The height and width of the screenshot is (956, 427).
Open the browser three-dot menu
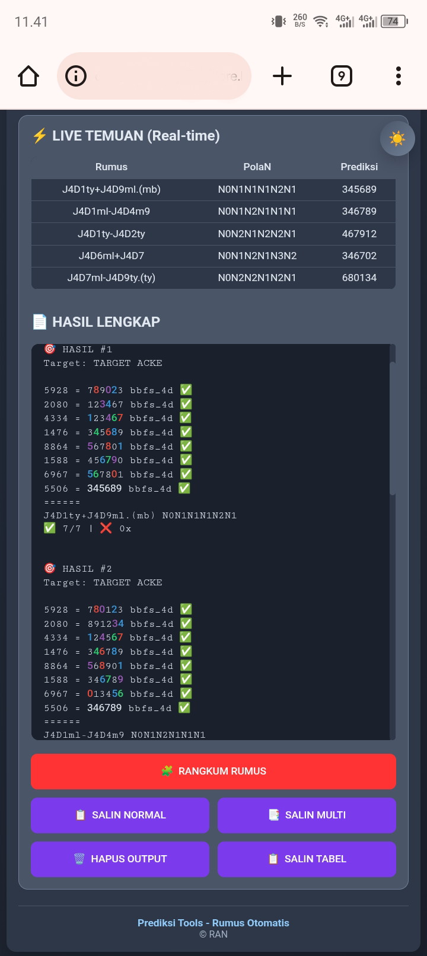[x=398, y=76]
